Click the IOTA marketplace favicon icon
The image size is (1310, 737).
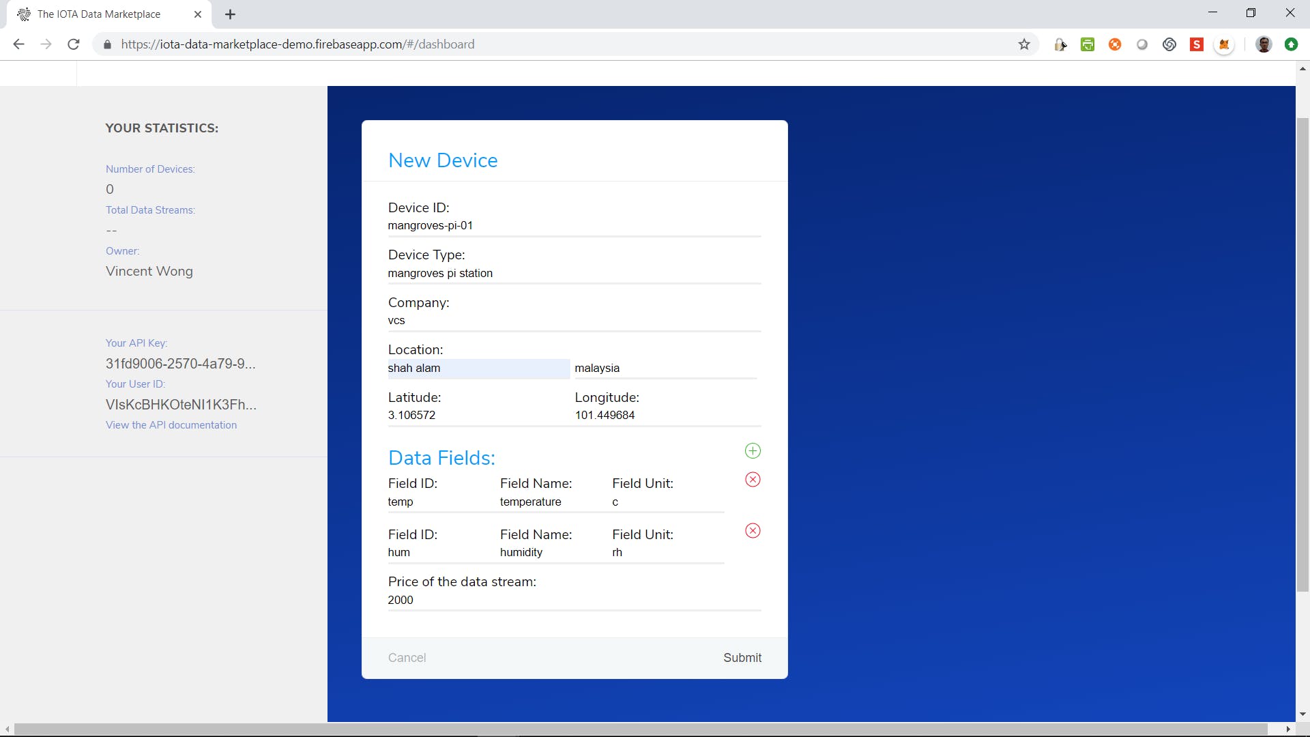tap(25, 14)
